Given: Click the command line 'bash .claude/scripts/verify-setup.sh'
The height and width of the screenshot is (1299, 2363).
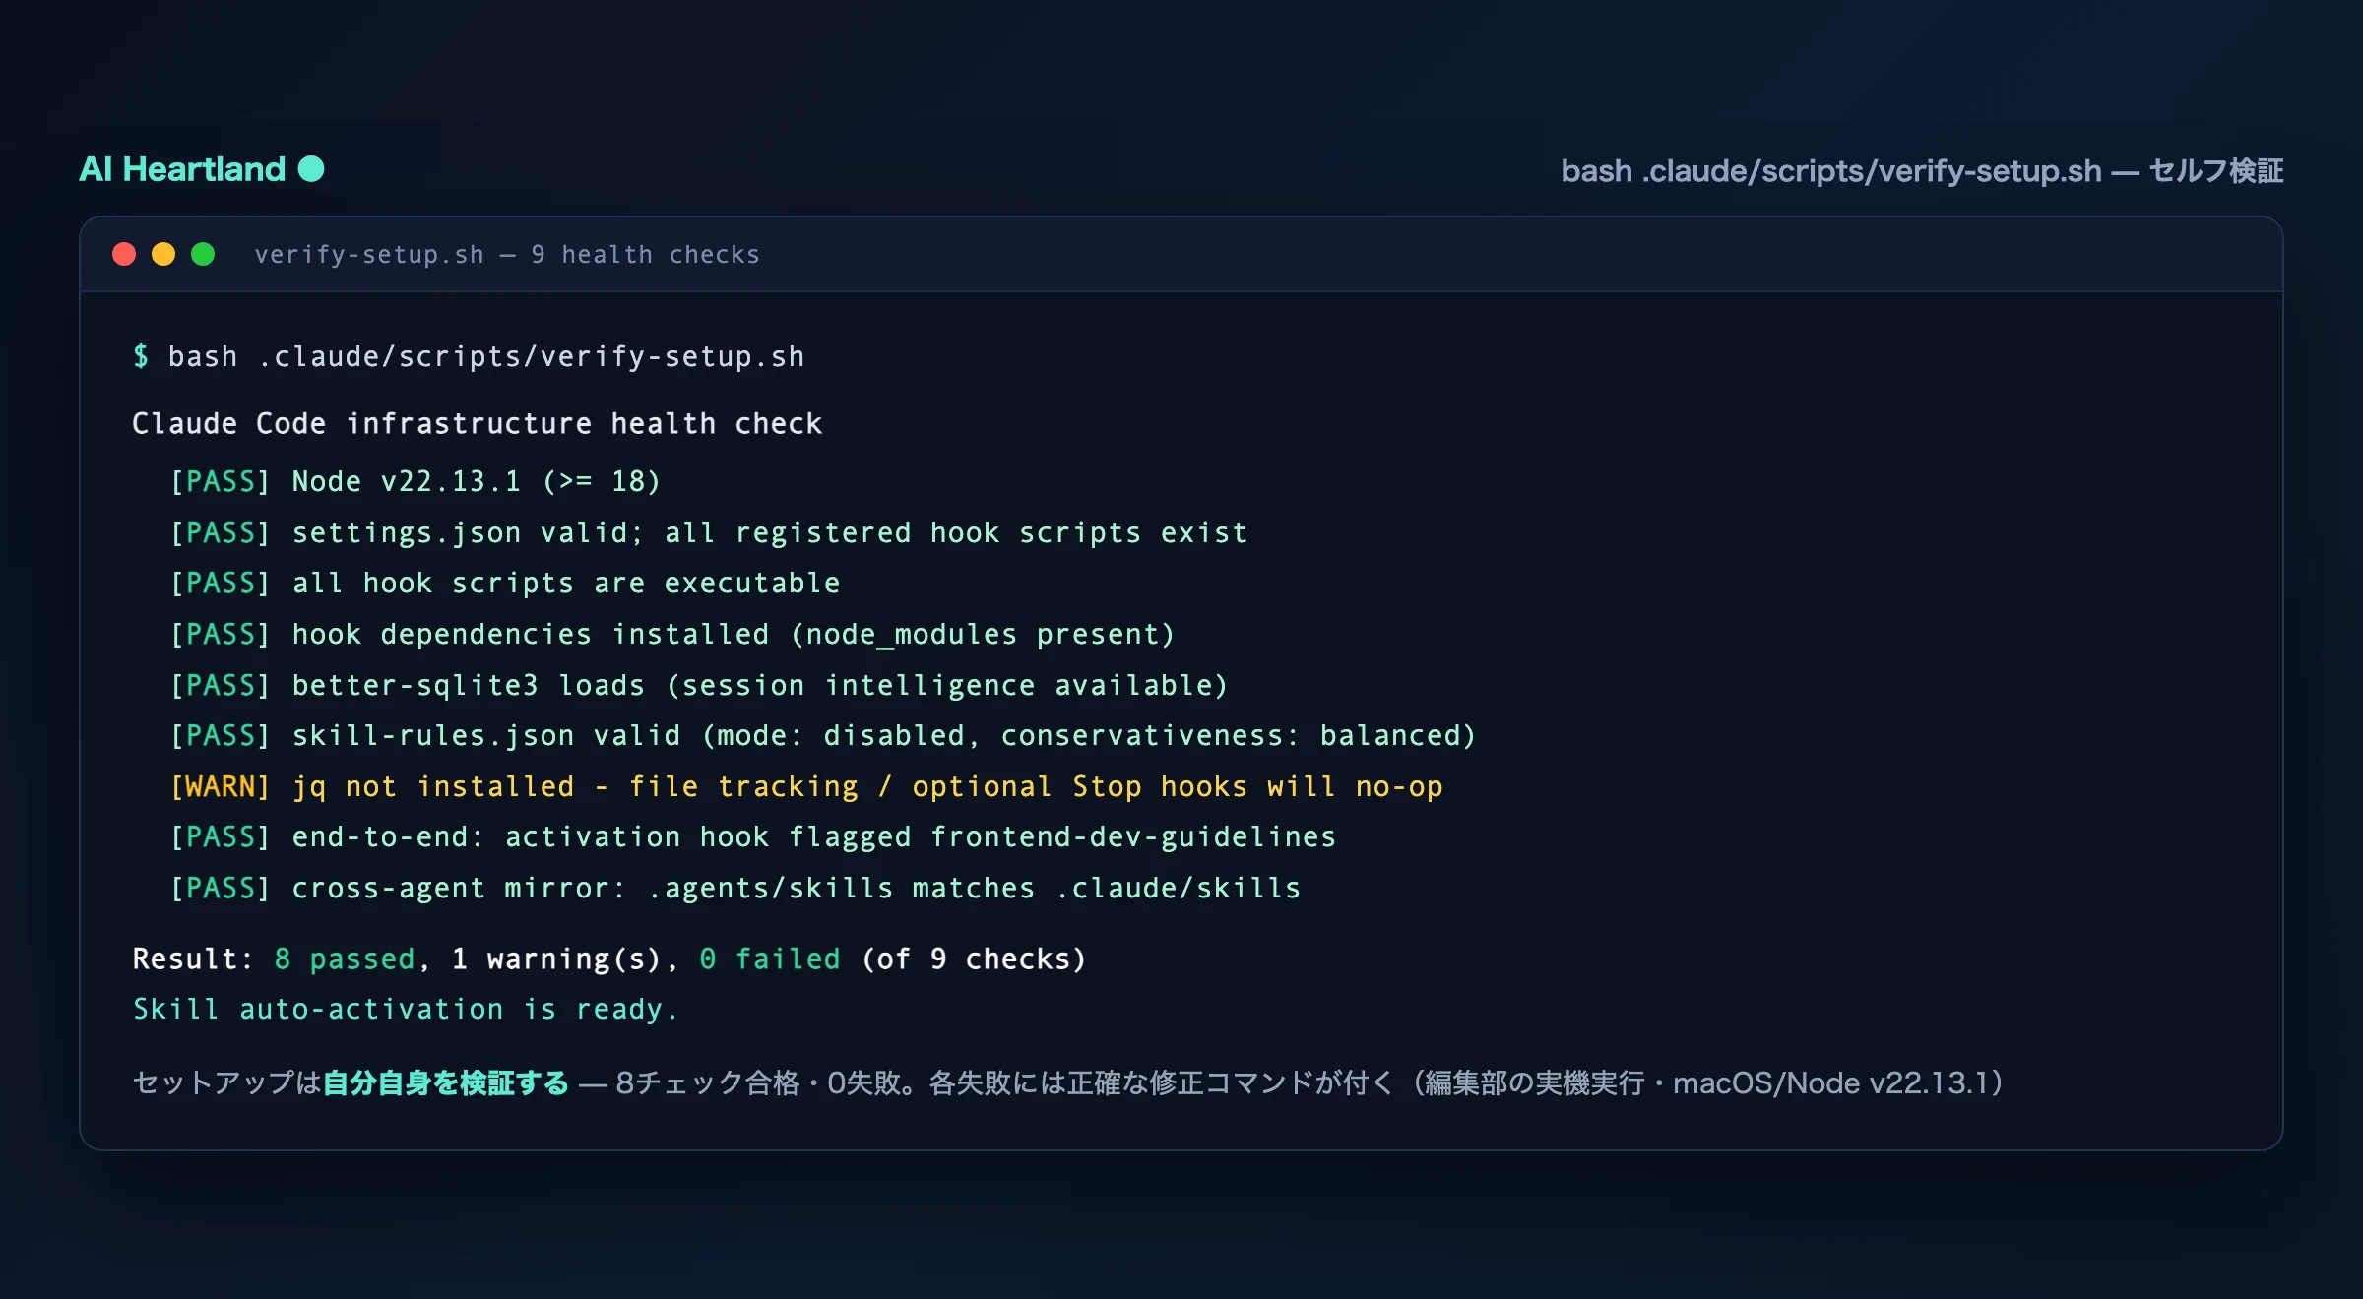Looking at the screenshot, I should (486, 356).
